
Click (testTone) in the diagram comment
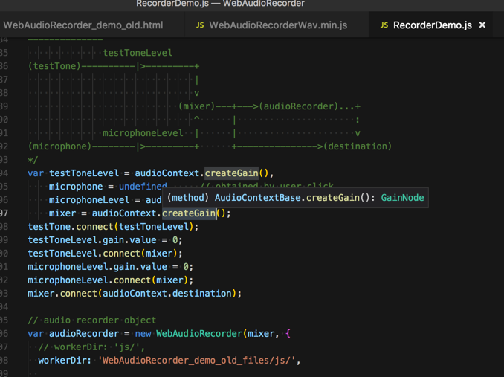54,66
